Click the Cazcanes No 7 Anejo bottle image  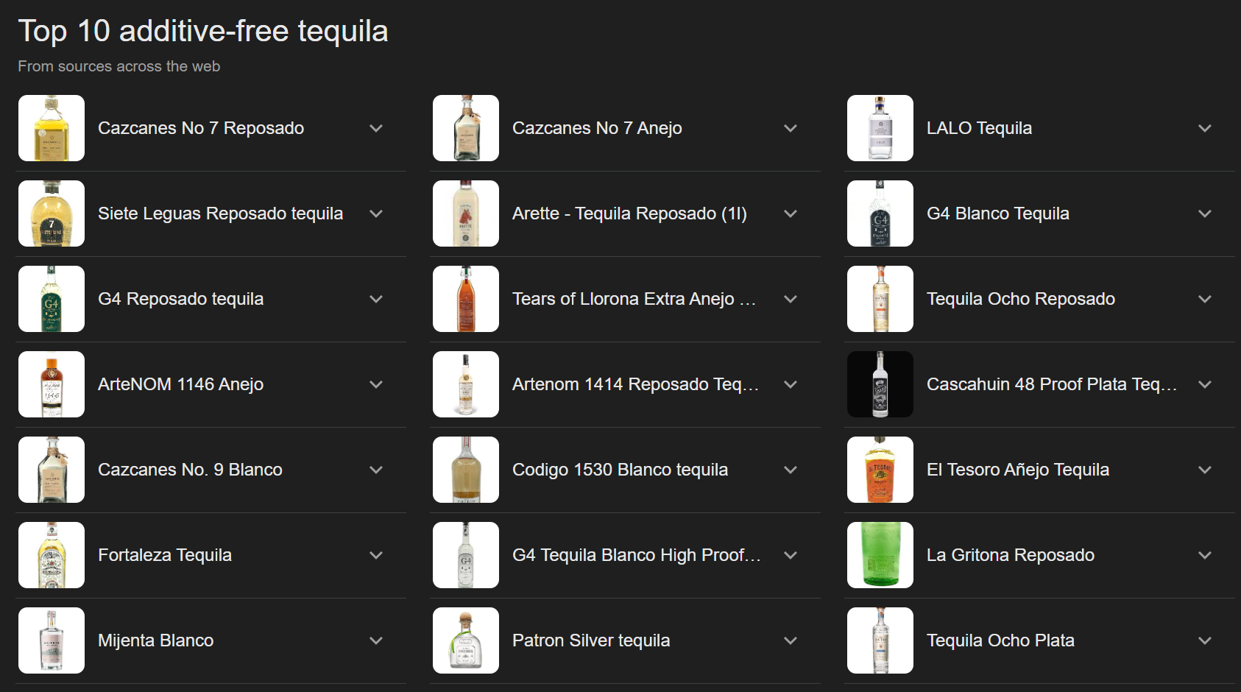[x=465, y=128]
